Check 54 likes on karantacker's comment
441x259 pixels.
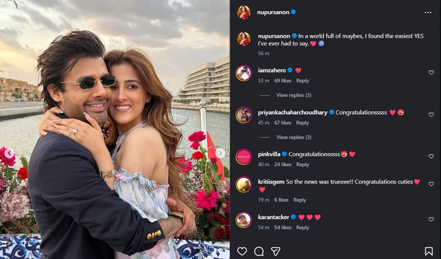[283, 227]
